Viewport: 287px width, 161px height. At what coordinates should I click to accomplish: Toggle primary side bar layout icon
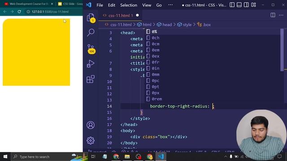pyautogui.click(x=232, y=5)
